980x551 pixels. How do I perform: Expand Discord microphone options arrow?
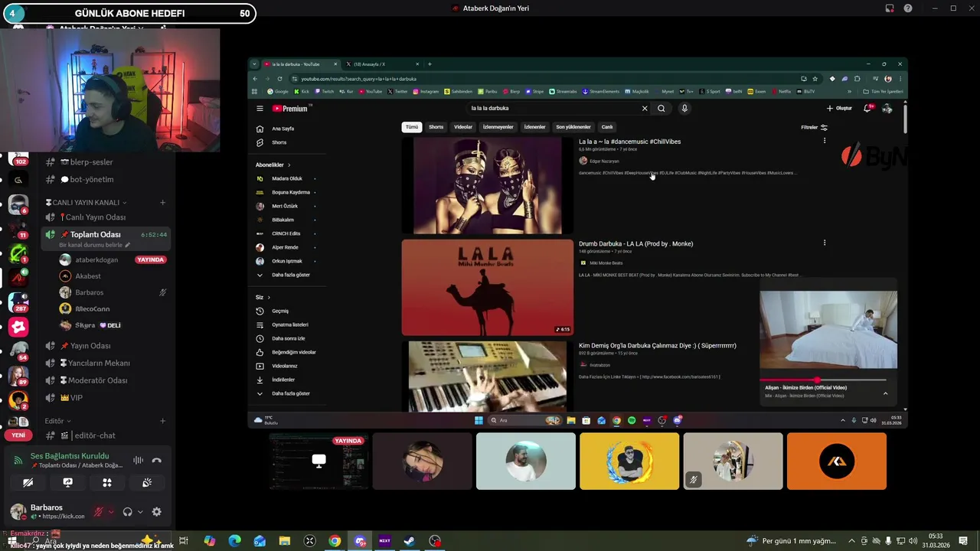111,512
